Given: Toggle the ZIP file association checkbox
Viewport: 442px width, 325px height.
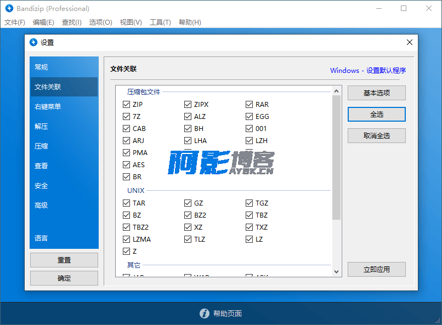Looking at the screenshot, I should click(x=126, y=105).
